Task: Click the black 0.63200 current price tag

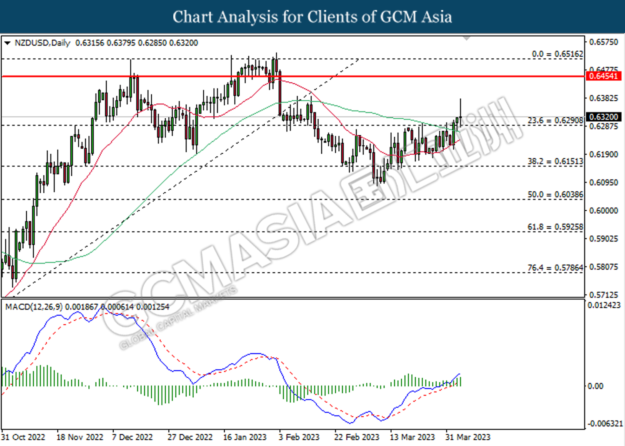Action: (603, 117)
